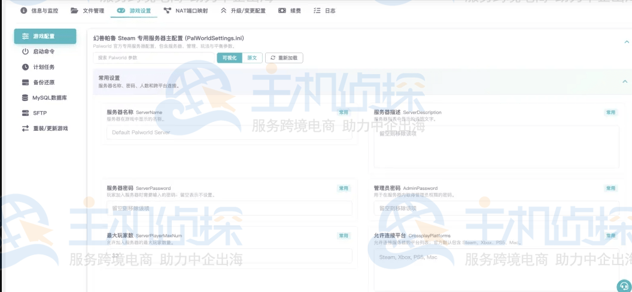The width and height of the screenshot is (632, 292).
Task: Click the power icon beside 启动命令
Action: click(25, 51)
